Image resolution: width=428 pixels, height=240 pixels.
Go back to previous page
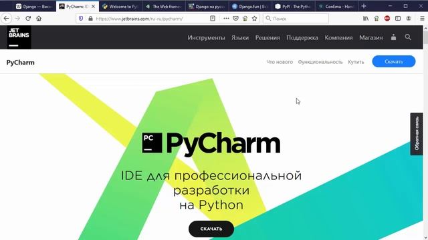click(x=6, y=19)
